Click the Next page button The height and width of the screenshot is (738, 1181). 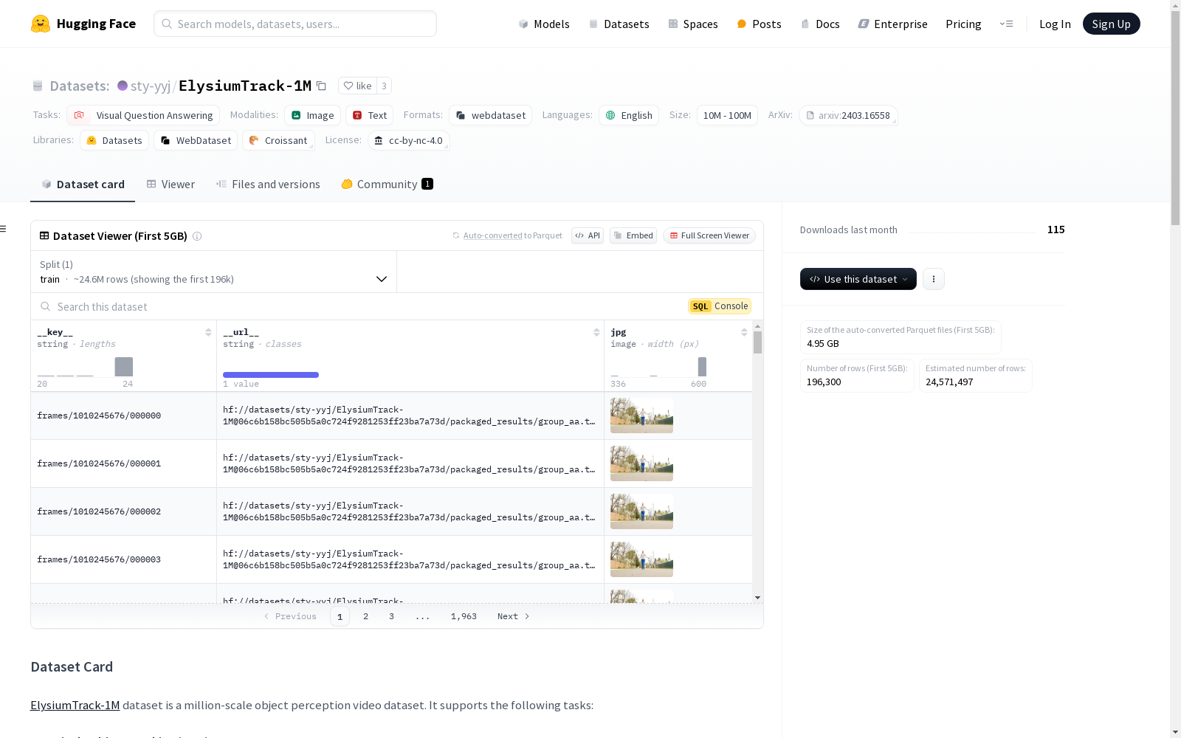point(513,616)
